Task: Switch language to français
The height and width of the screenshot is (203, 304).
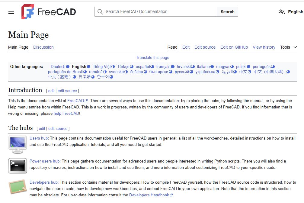Action: tap(163, 67)
